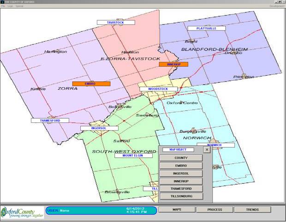The image size is (286, 222).
Task: Choose INGERSOL in the Map Select popup
Action: (181, 174)
